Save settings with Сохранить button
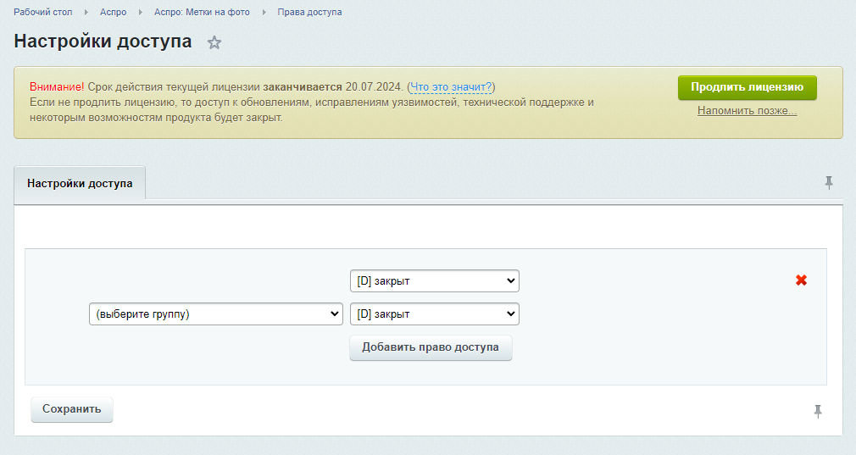This screenshot has width=856, height=455. pos(72,409)
